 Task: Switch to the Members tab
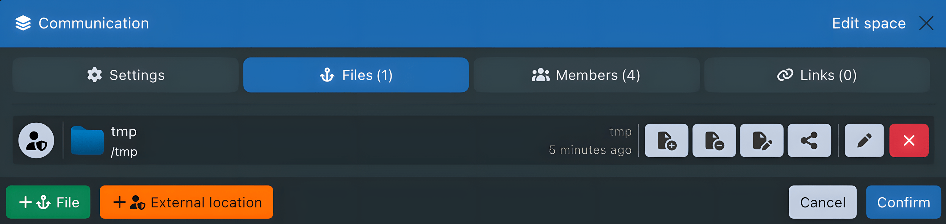586,75
